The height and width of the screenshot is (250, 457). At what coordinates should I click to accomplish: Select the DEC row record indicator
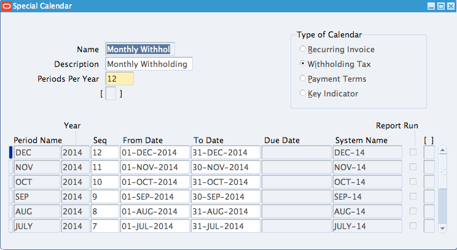[11, 152]
